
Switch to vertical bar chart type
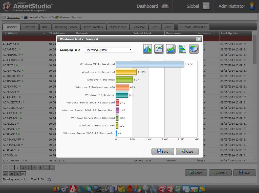[x=147, y=49]
